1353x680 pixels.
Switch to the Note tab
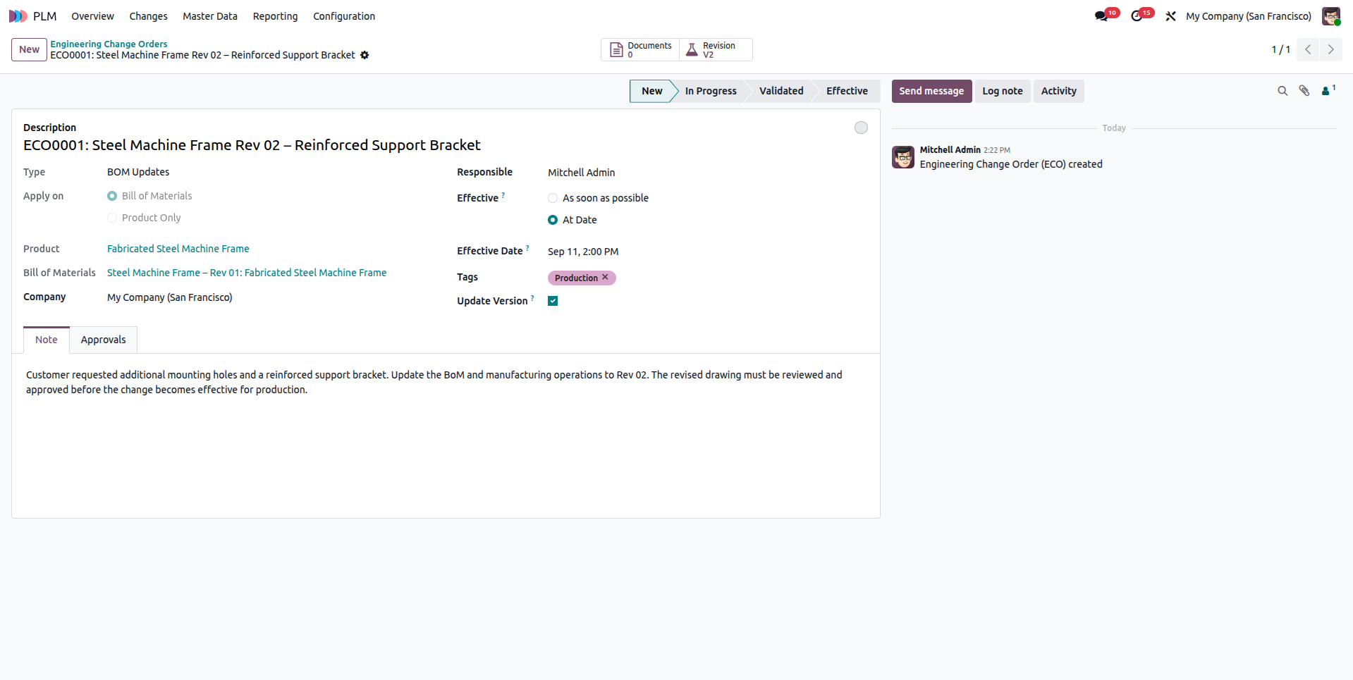point(47,340)
